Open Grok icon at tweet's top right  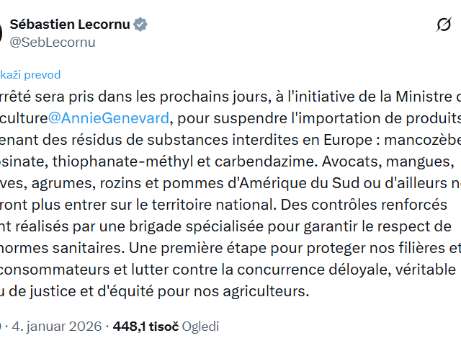click(443, 25)
